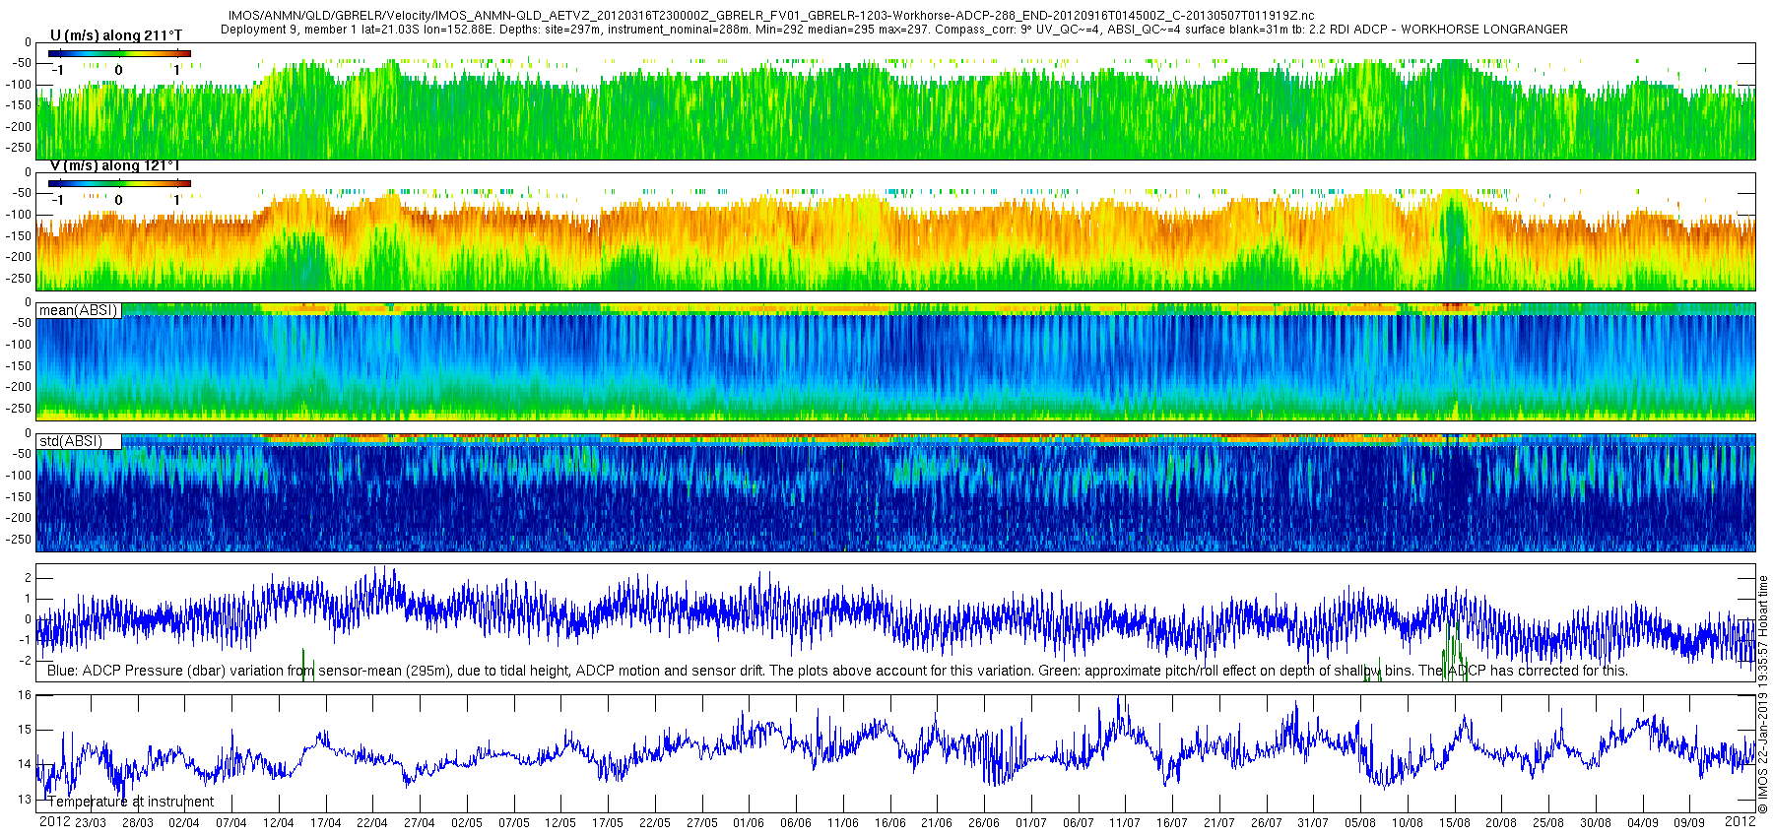Click the '16/07' date tick label
The image size is (1773, 837).
[x=1172, y=823]
